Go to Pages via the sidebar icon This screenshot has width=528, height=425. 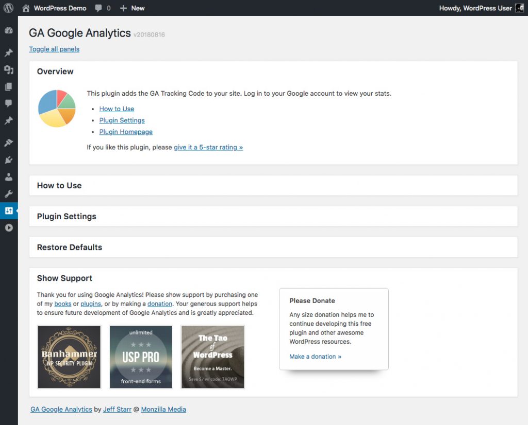coord(9,87)
